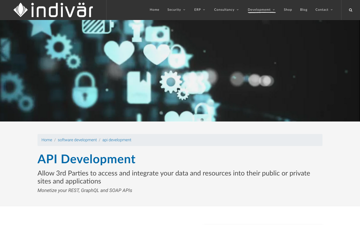360x225 pixels.
Task: Click the indivär wordmark to go home
Action: 61,10
